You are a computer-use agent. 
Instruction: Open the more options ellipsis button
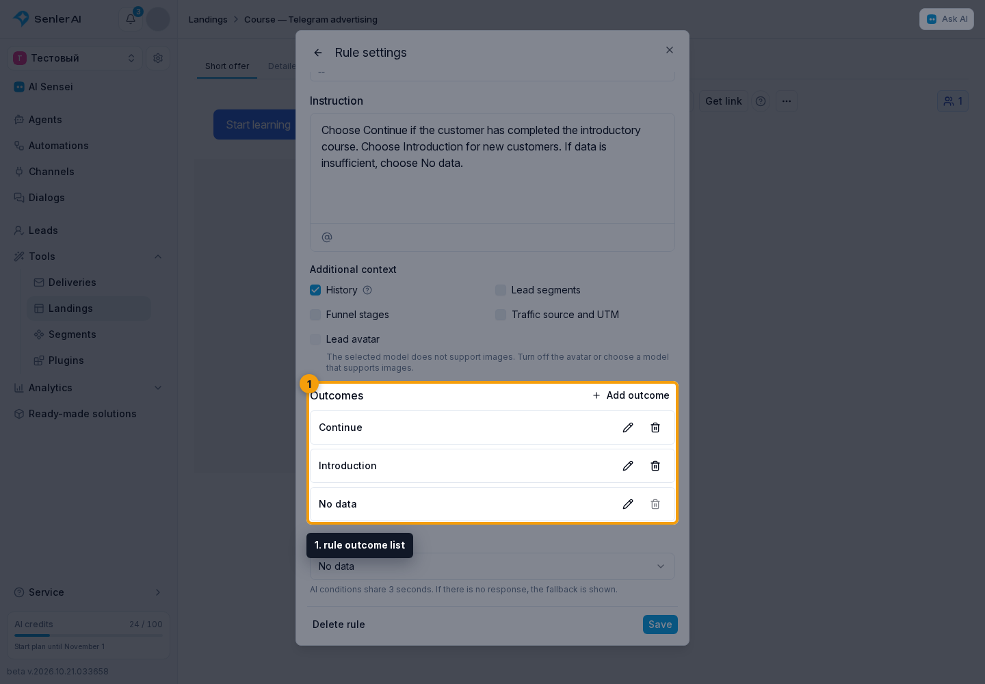pos(787,101)
